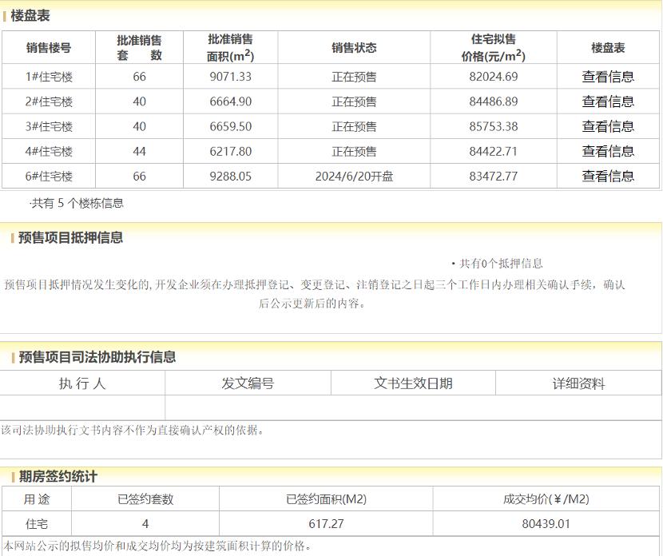Click 正在预售 status of 1#住宅楼

coord(354,77)
